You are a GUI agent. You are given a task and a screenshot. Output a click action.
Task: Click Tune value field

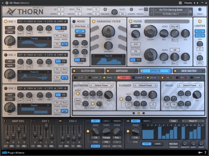pyautogui.click(x=96, y=9)
